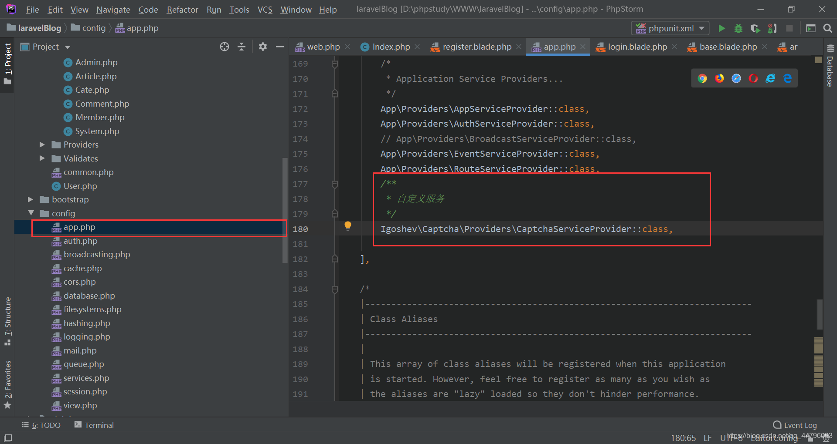The width and height of the screenshot is (837, 444).
Task: Collapse all nodes in Project panel
Action: (242, 47)
